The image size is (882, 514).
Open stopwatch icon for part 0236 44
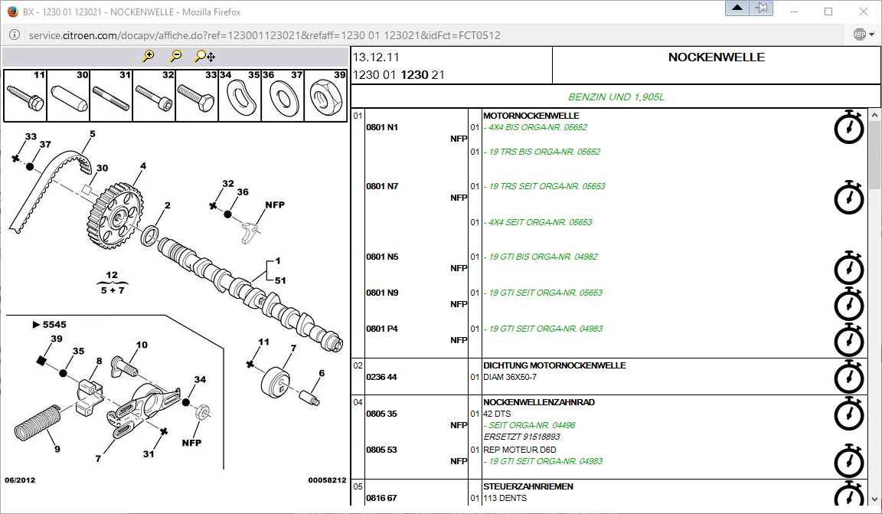[x=849, y=377]
